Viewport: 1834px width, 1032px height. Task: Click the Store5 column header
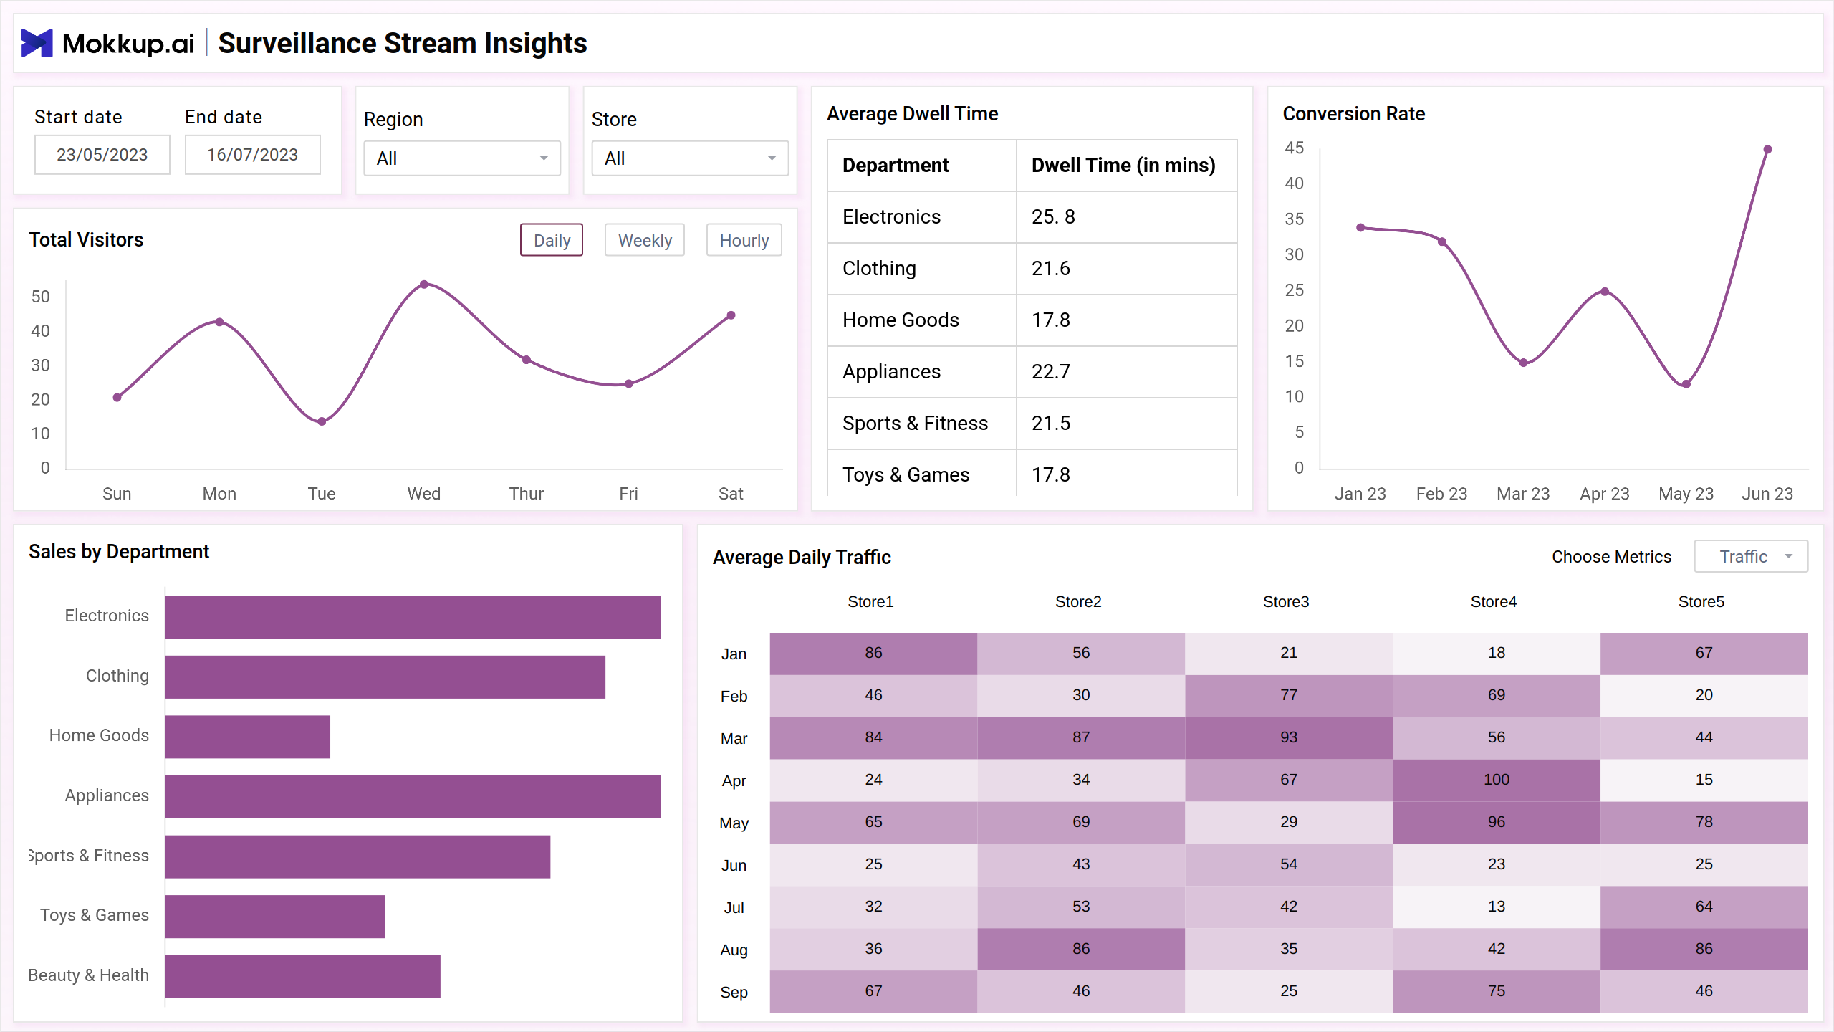(1701, 602)
